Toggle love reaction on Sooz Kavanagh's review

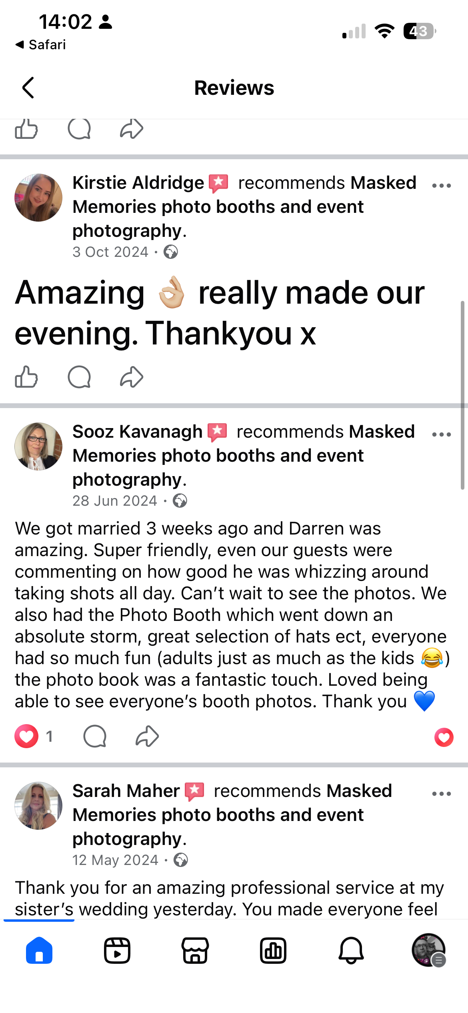(26, 737)
